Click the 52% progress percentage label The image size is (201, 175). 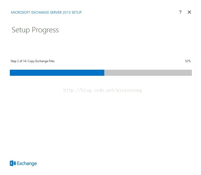pos(188,61)
